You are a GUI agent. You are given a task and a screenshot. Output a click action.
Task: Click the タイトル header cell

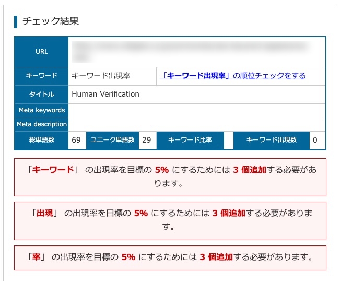click(x=42, y=94)
